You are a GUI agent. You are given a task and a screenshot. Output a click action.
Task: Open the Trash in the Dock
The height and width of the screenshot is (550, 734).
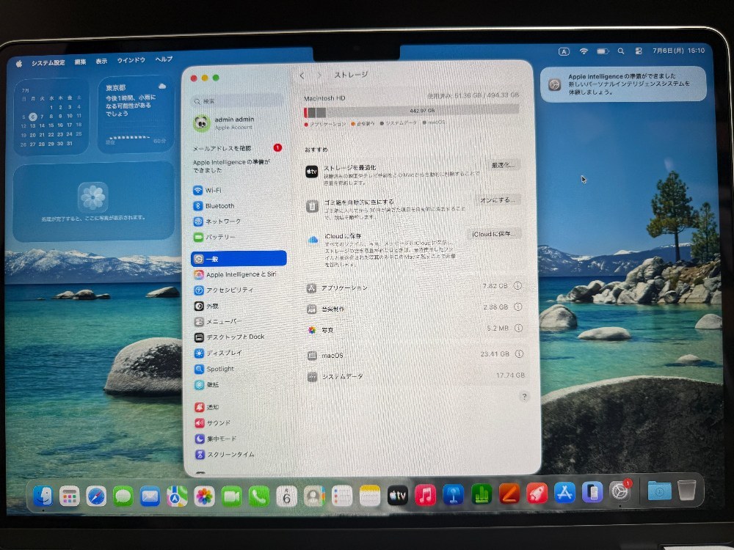point(686,490)
